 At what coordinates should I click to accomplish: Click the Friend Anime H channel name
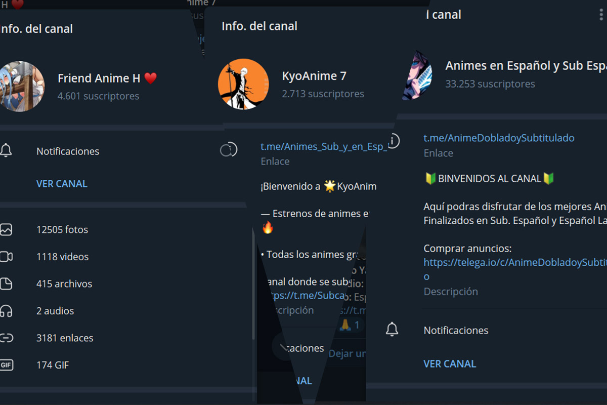[107, 78]
